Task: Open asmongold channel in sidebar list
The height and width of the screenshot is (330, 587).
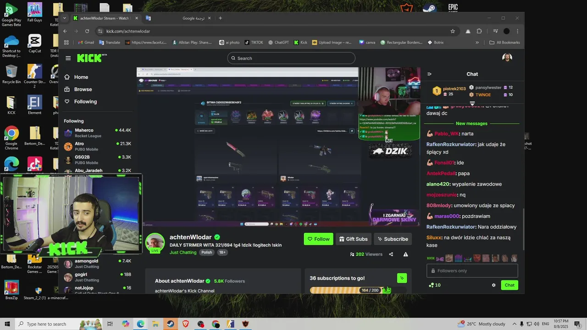Action: [x=98, y=264]
